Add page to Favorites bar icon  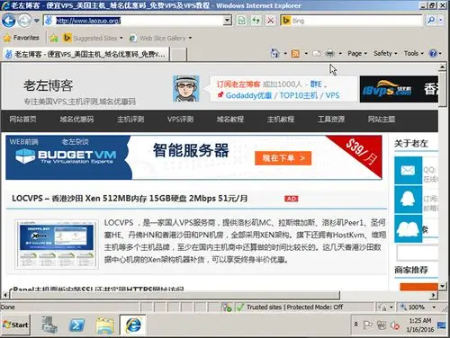point(54,38)
